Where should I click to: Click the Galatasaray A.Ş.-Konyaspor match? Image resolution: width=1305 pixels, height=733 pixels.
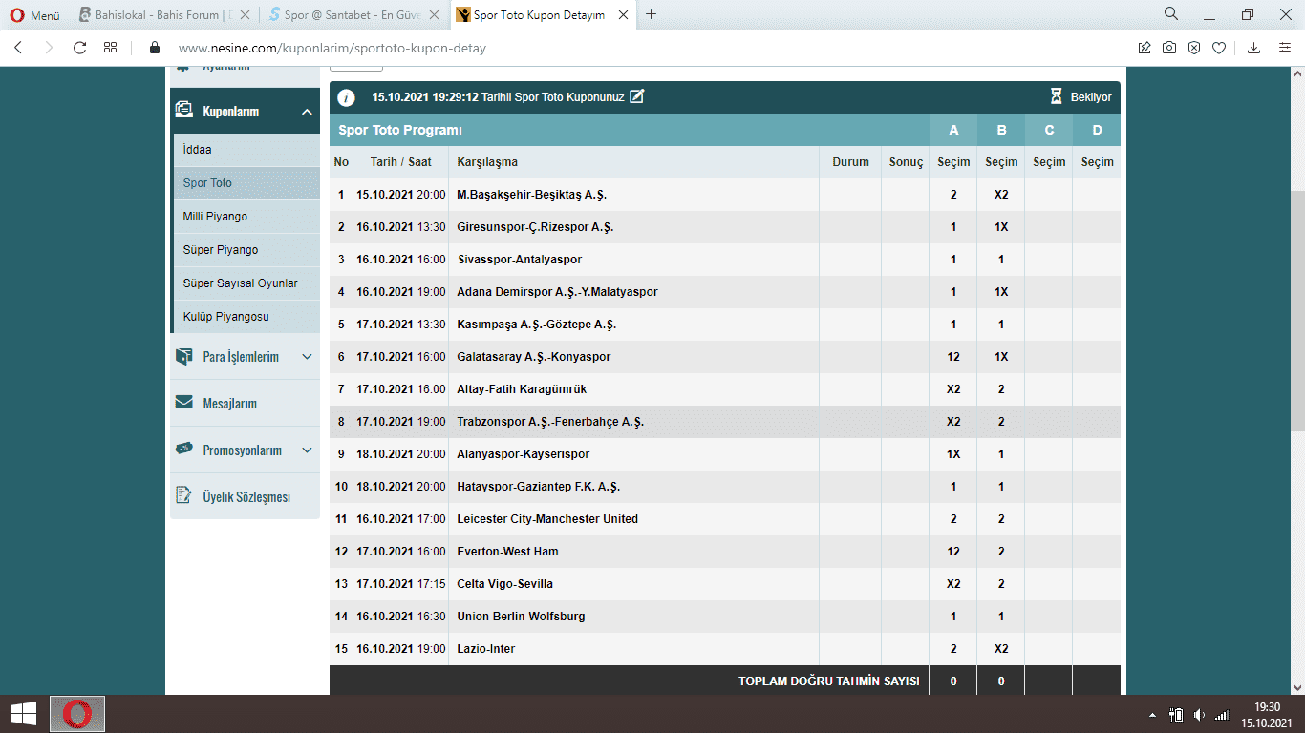[x=534, y=357]
